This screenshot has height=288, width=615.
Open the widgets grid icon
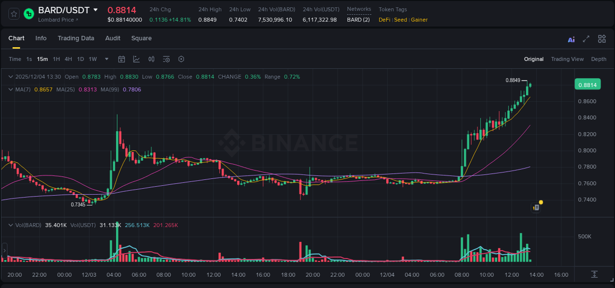[601, 39]
